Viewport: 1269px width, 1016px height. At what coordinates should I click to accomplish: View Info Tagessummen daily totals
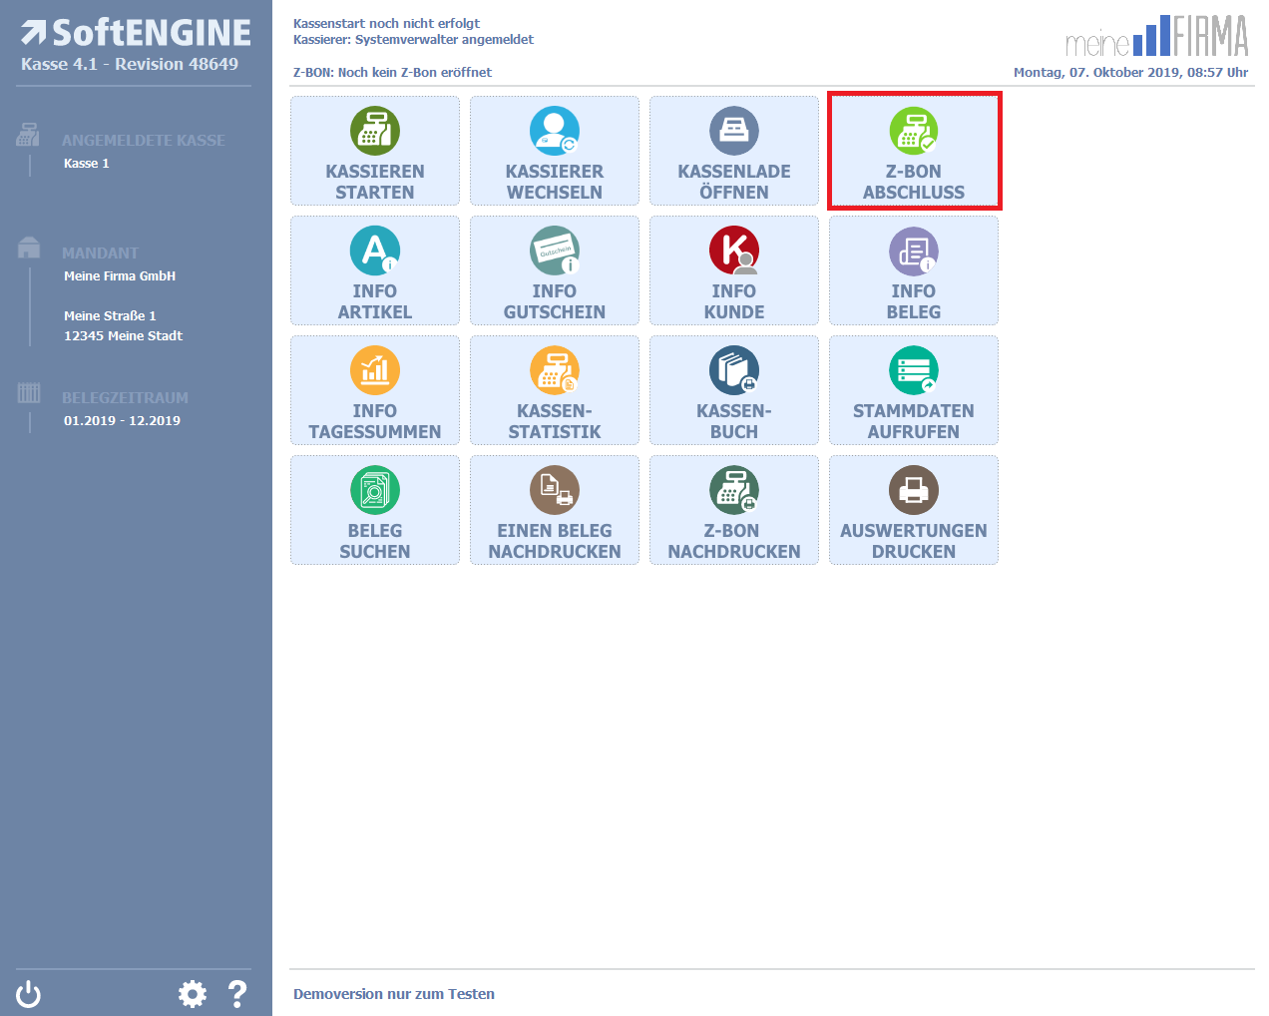(375, 391)
